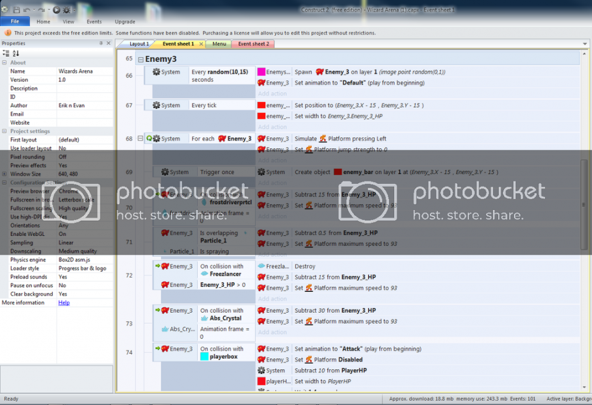Run the layout with the Play icon
Viewport: 592px width, 405px height.
click(57, 10)
